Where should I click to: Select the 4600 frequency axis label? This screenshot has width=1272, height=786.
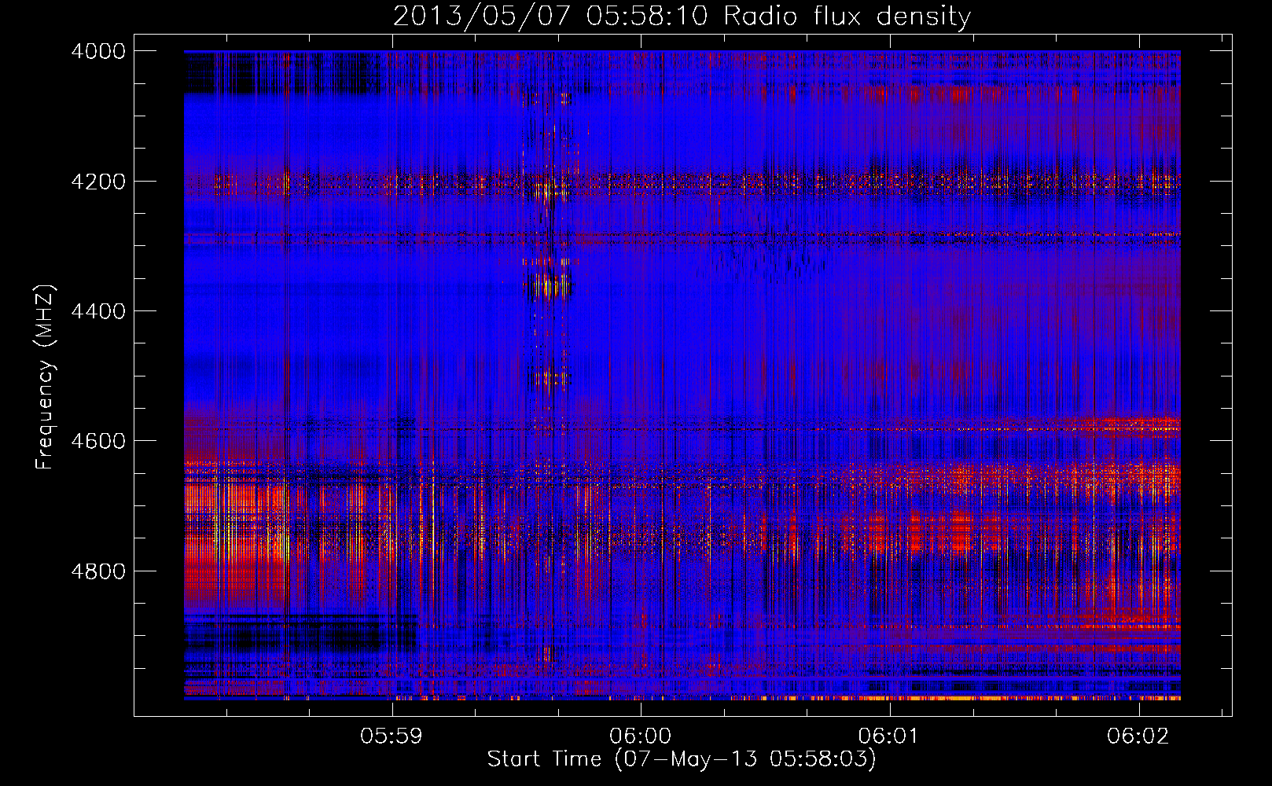pos(97,441)
